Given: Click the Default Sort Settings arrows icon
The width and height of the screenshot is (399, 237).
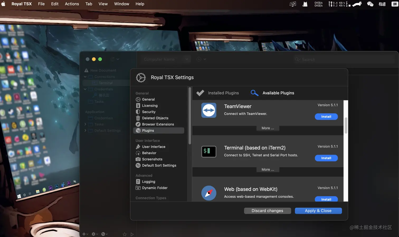Looking at the screenshot, I should (138, 166).
